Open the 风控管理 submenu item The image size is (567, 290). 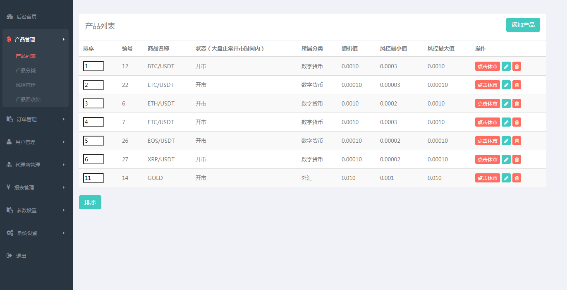tap(26, 85)
